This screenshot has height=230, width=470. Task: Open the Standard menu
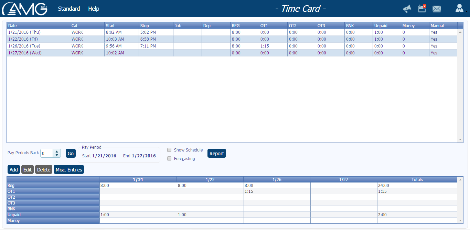69,9
